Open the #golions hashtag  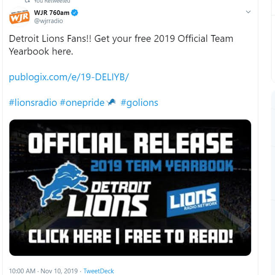[x=140, y=102]
